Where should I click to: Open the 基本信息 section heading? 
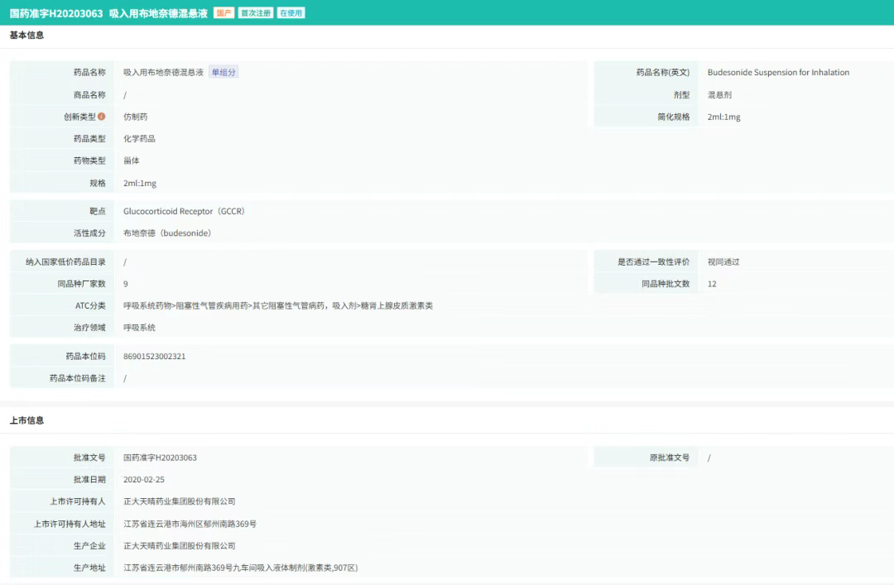coord(26,36)
